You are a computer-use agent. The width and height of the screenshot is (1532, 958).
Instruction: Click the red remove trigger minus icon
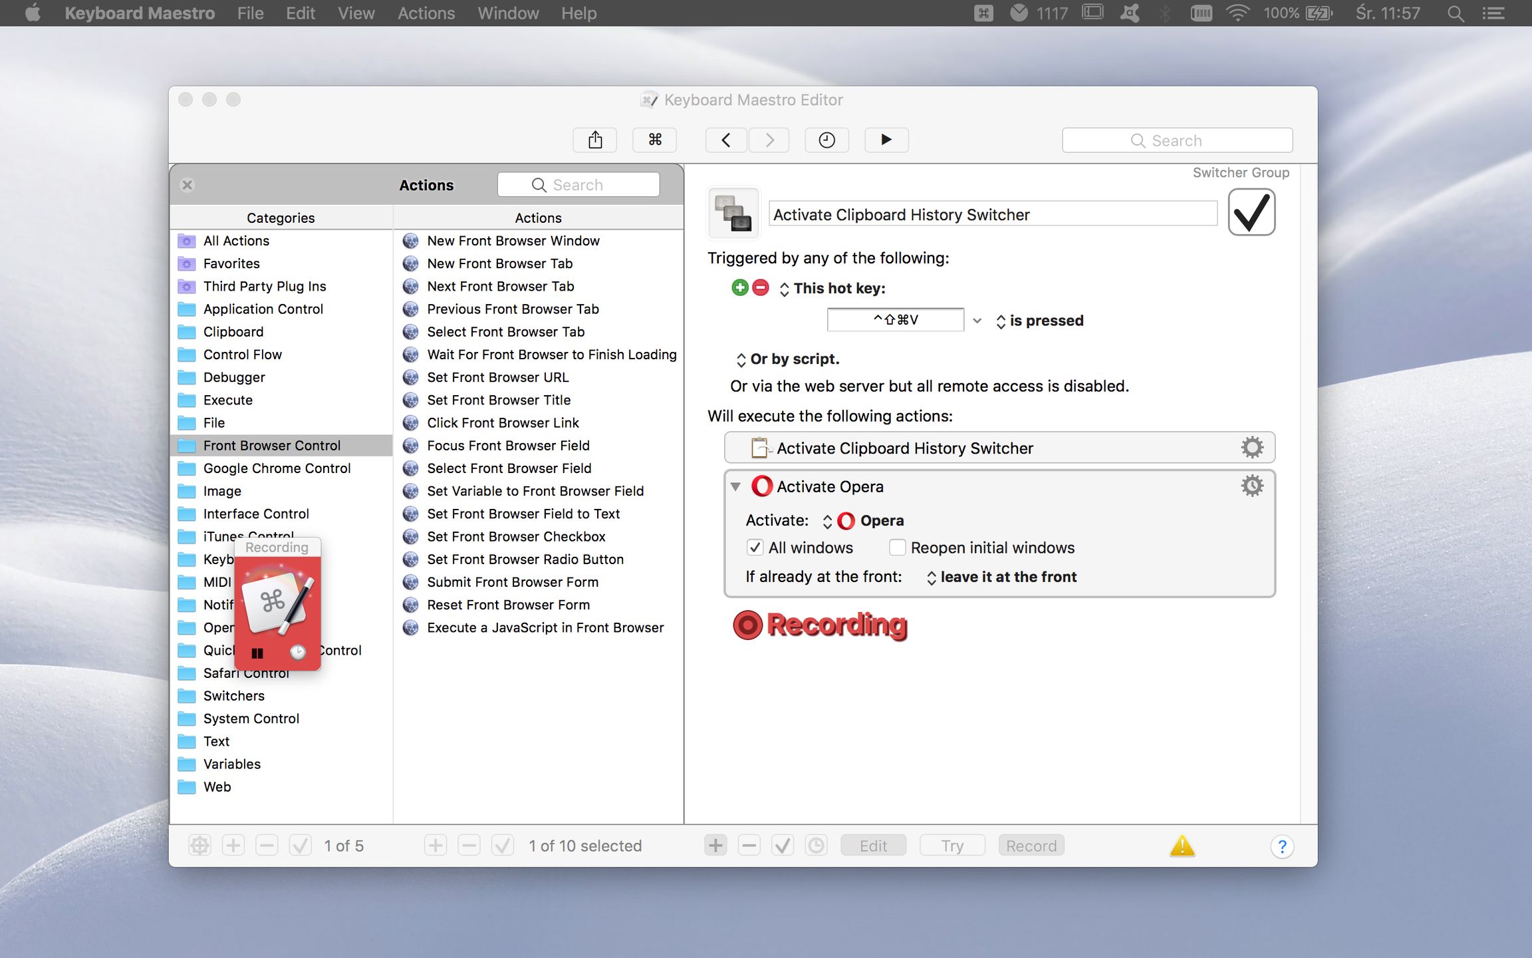click(761, 287)
